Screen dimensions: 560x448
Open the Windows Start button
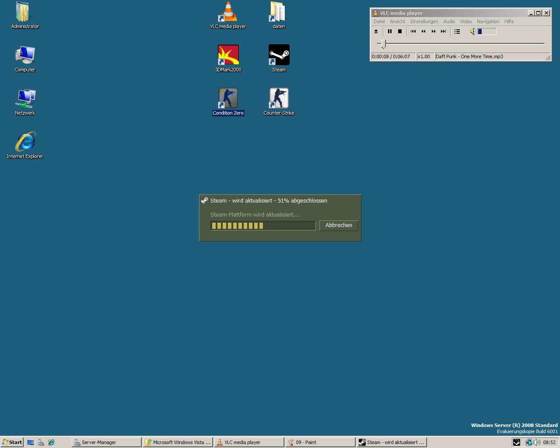[x=12, y=442]
